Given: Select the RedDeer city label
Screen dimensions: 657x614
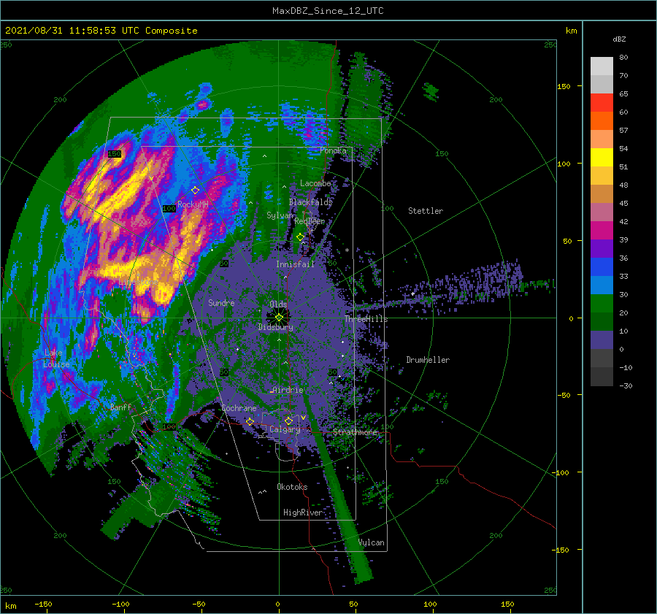Looking at the screenshot, I should [x=310, y=221].
